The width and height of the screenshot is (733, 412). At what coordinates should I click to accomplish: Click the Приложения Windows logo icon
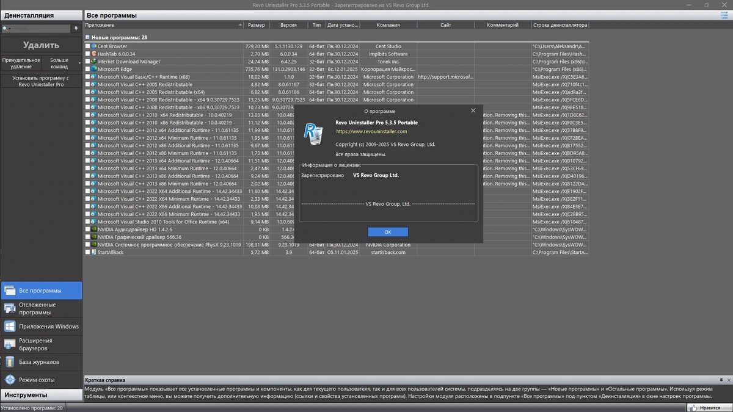9,327
